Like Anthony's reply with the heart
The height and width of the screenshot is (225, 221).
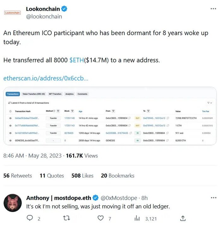(x=100, y=218)
